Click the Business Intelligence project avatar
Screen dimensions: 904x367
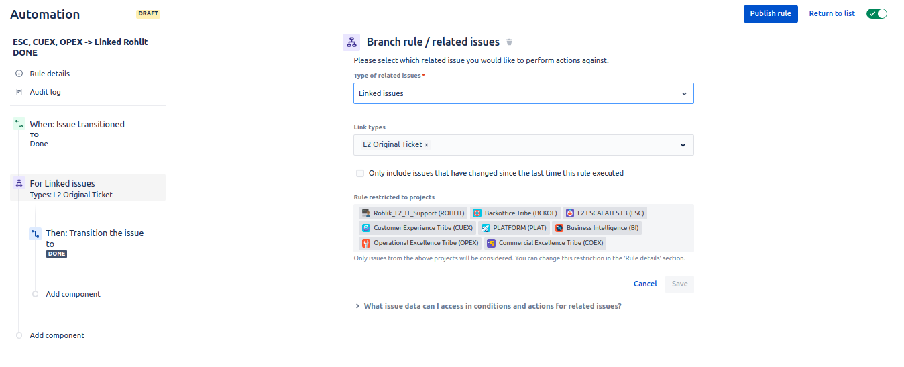click(x=559, y=228)
